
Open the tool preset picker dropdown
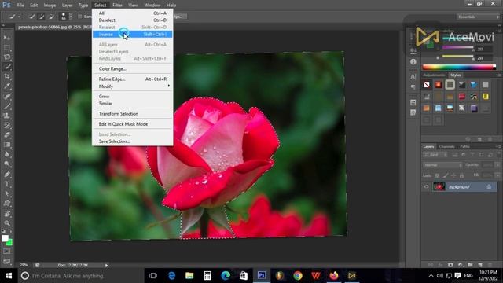pyautogui.click(x=19, y=17)
